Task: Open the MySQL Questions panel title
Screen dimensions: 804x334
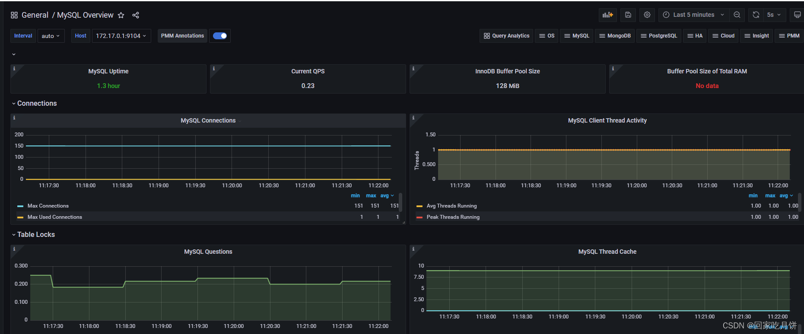Action: [x=208, y=252]
